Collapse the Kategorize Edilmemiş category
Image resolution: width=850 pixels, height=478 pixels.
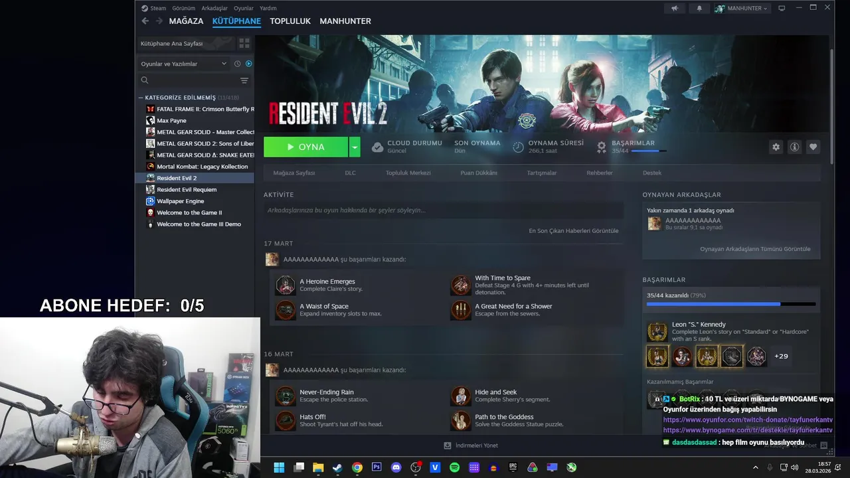click(x=141, y=98)
